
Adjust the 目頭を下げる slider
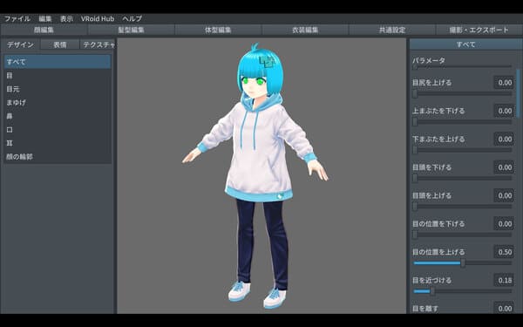tap(463, 179)
